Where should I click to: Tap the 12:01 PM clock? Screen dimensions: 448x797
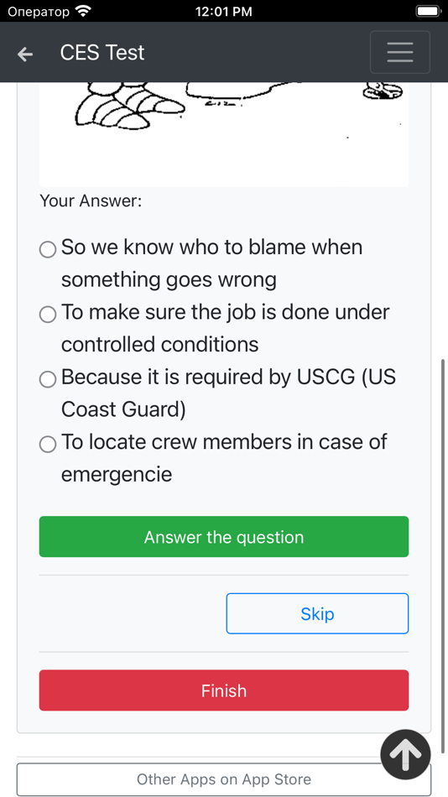pyautogui.click(x=224, y=12)
